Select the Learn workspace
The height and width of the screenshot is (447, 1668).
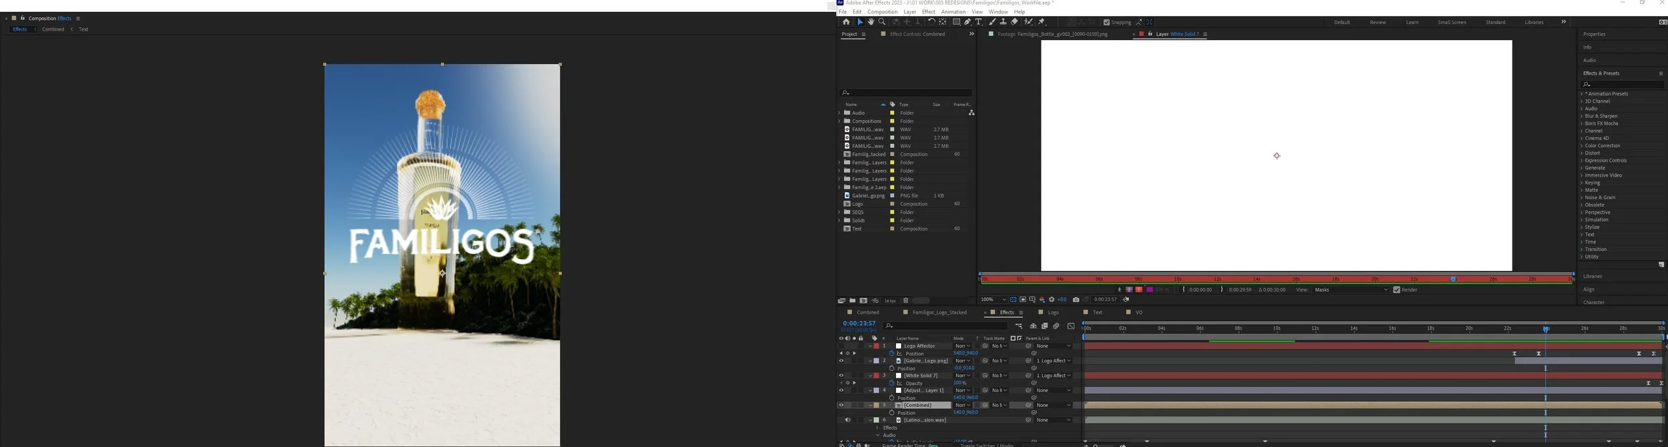click(x=1412, y=22)
